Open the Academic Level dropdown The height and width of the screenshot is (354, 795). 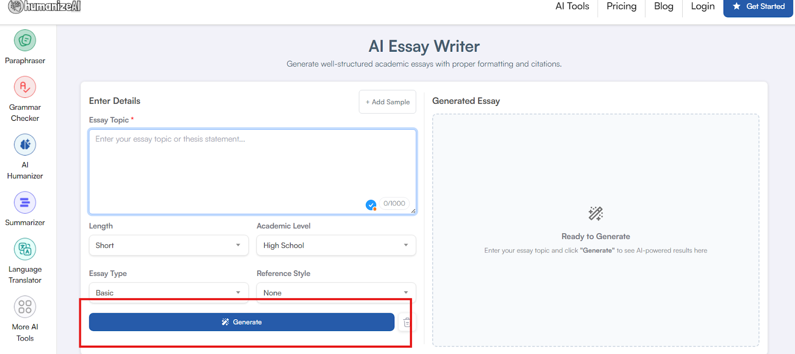click(x=336, y=245)
